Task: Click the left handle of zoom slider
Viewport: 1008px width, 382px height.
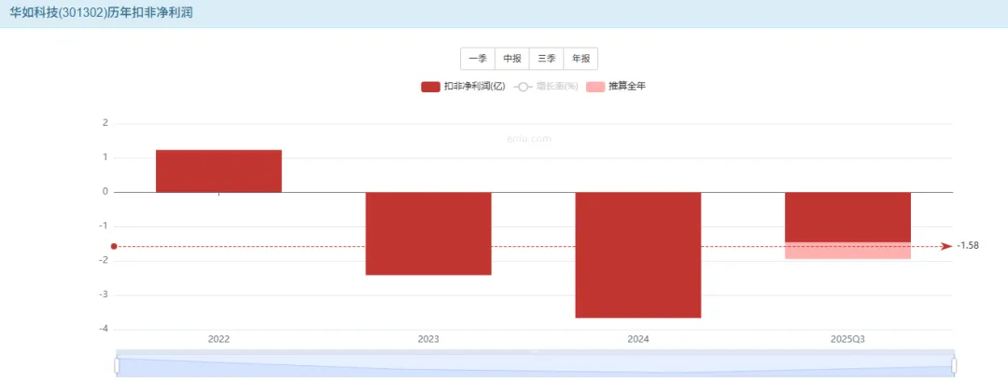Action: (x=117, y=365)
